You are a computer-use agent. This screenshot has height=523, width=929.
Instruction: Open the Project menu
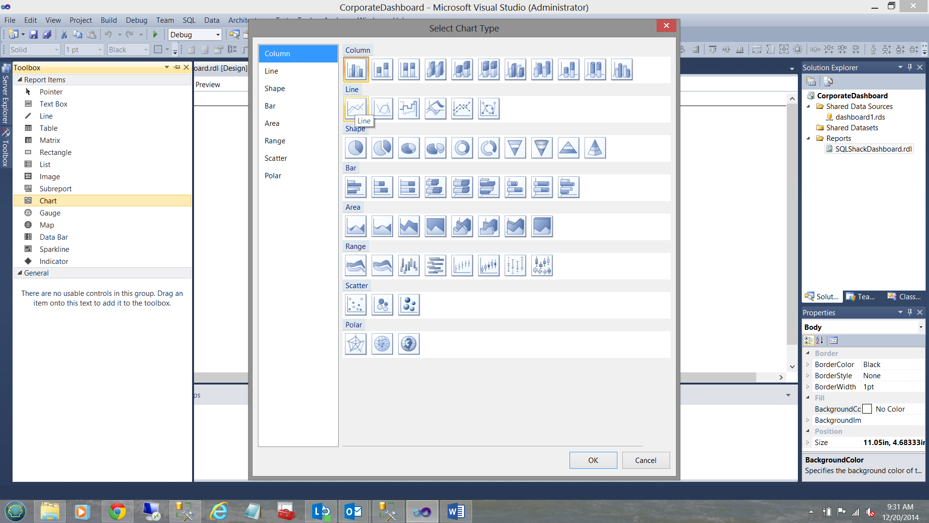80,20
